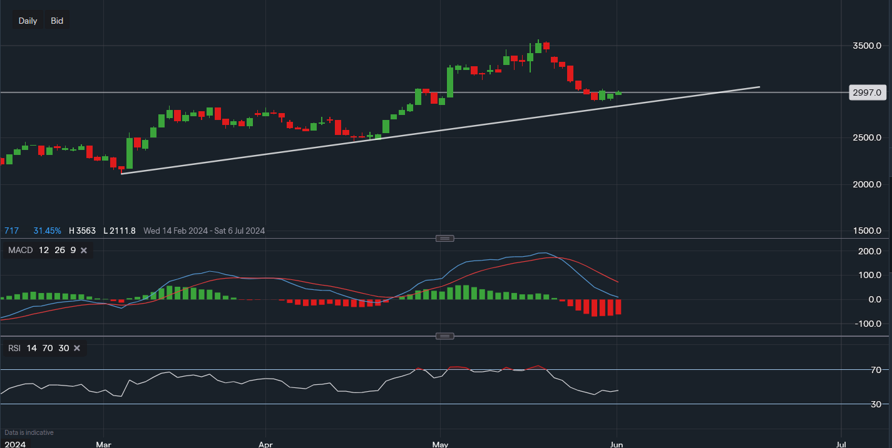
Task: Click the 2997.0 current price label
Action: (867, 92)
